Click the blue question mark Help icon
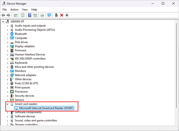 (x=30, y=15)
